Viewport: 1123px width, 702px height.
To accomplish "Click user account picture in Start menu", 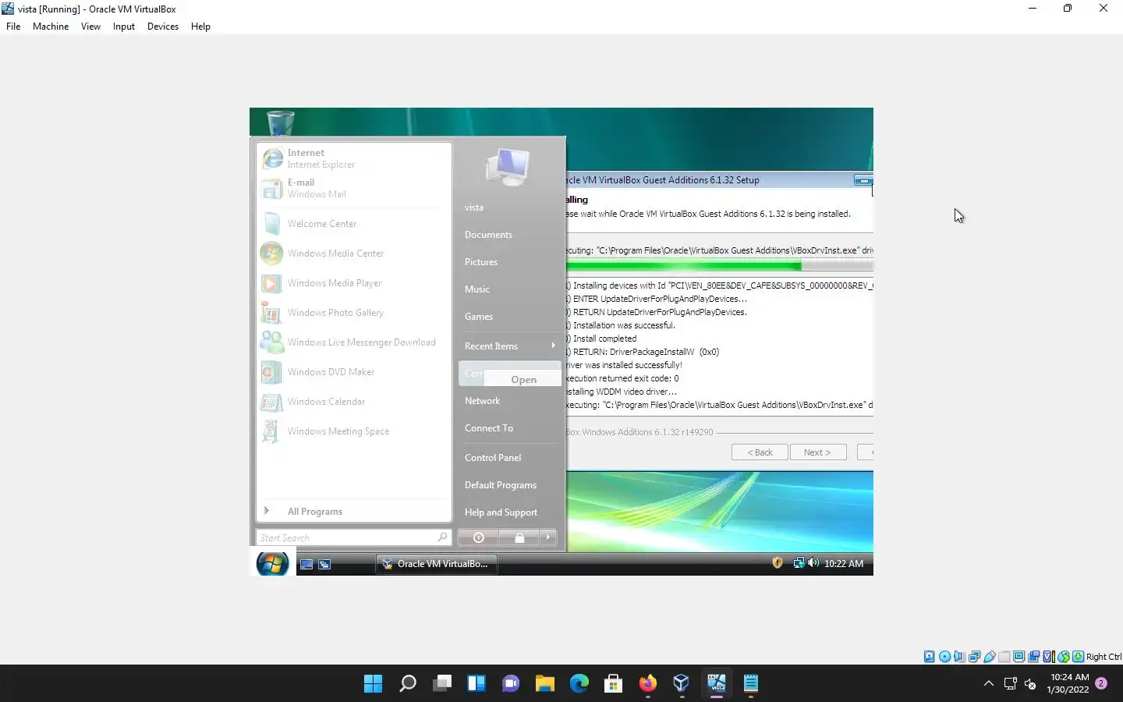I will pos(508,167).
